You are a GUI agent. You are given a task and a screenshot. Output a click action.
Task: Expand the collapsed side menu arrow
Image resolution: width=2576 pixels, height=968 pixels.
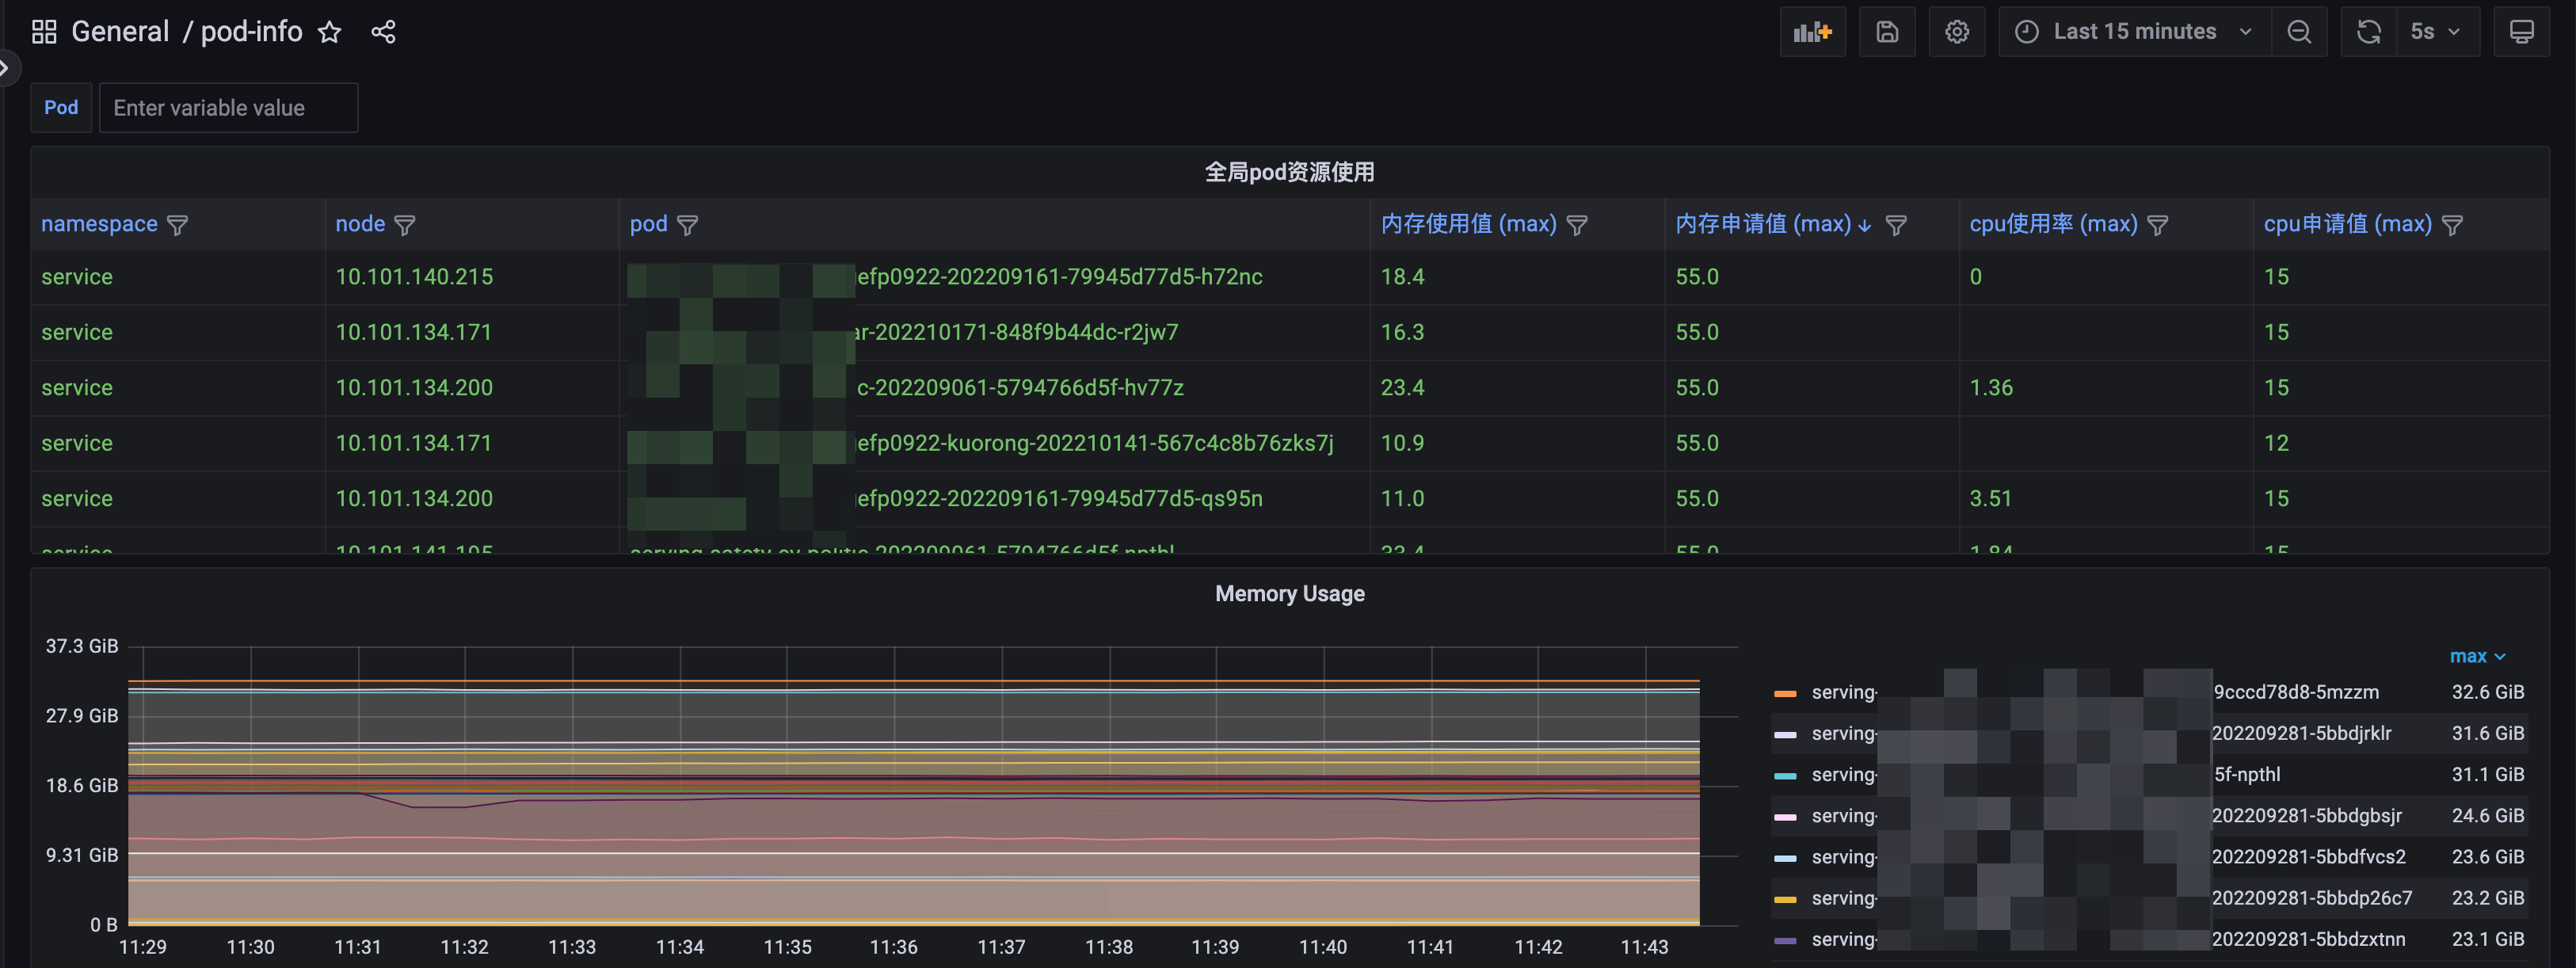click(x=6, y=68)
